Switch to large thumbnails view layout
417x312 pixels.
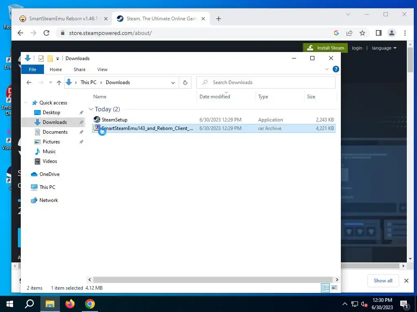(x=334, y=288)
